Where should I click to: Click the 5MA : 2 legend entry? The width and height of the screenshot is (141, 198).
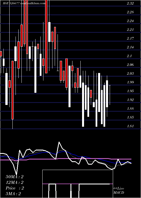tap(13, 193)
